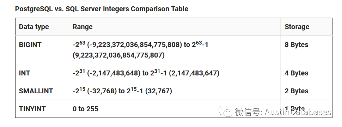Click the 0 to 255 range cell

click(x=175, y=109)
